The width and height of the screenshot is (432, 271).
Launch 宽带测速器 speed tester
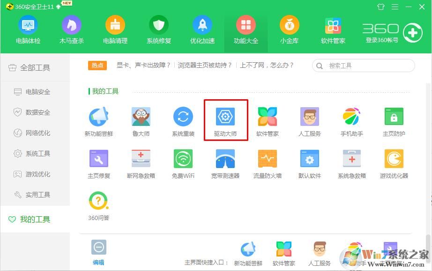coord(225,164)
